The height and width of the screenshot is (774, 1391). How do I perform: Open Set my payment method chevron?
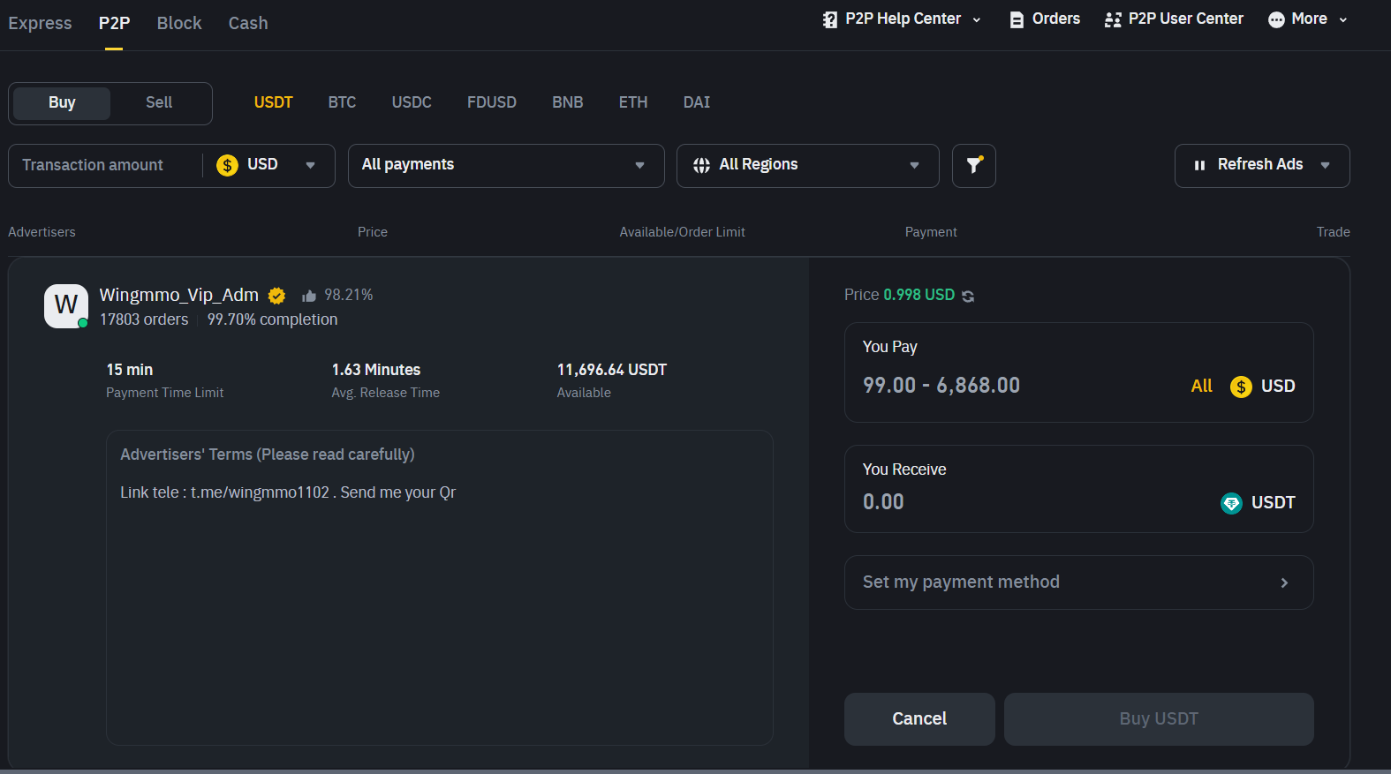[x=1284, y=582]
